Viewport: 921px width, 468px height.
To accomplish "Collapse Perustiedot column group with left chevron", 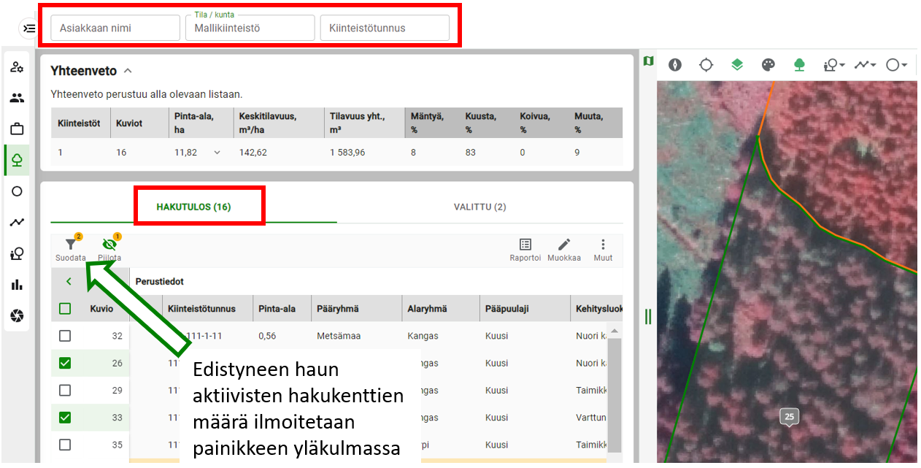I will tap(69, 281).
